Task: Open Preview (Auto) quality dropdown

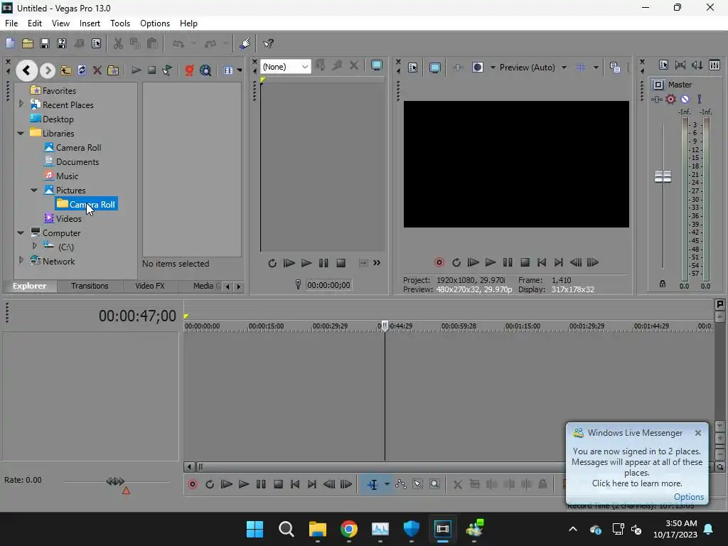Action: pos(533,68)
